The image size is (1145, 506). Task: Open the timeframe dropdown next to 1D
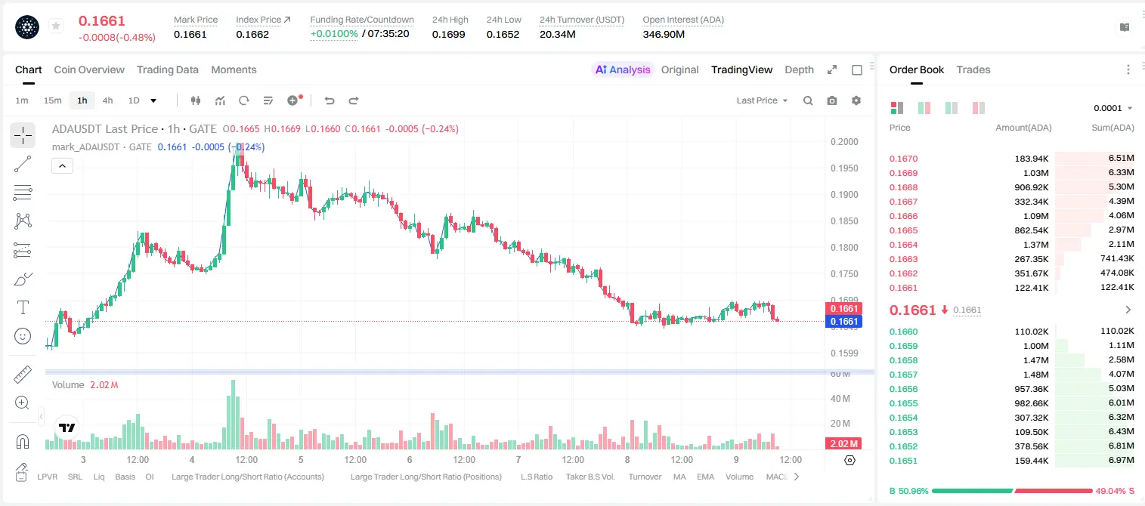153,100
